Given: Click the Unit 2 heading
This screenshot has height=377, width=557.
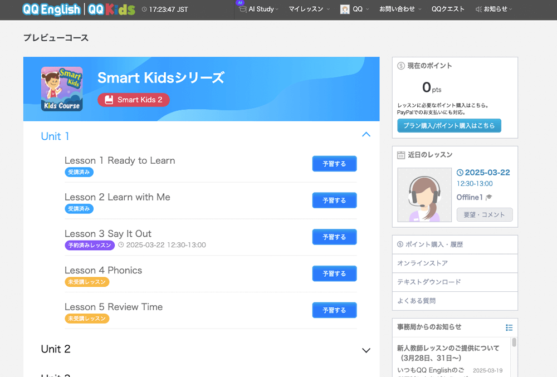Looking at the screenshot, I should click(x=56, y=349).
